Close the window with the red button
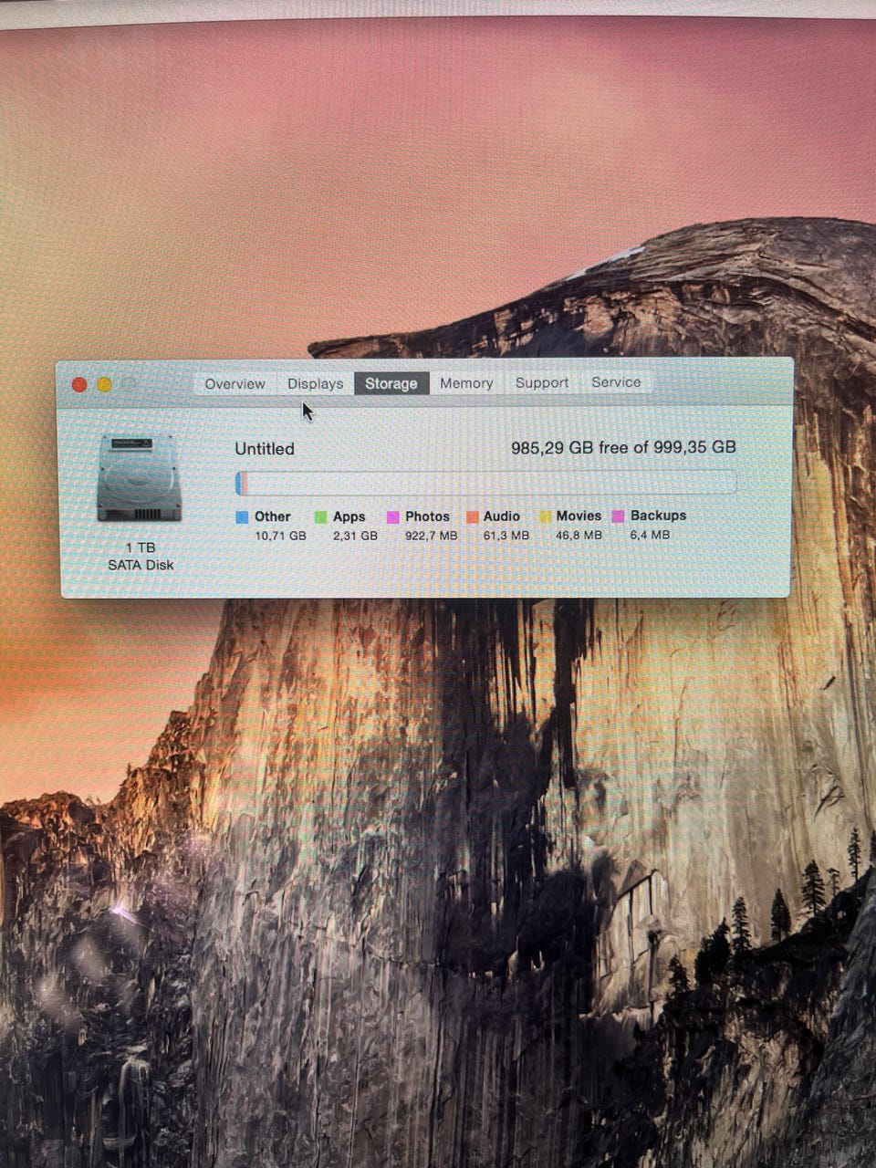Viewport: 876px width, 1168px height. tap(79, 385)
